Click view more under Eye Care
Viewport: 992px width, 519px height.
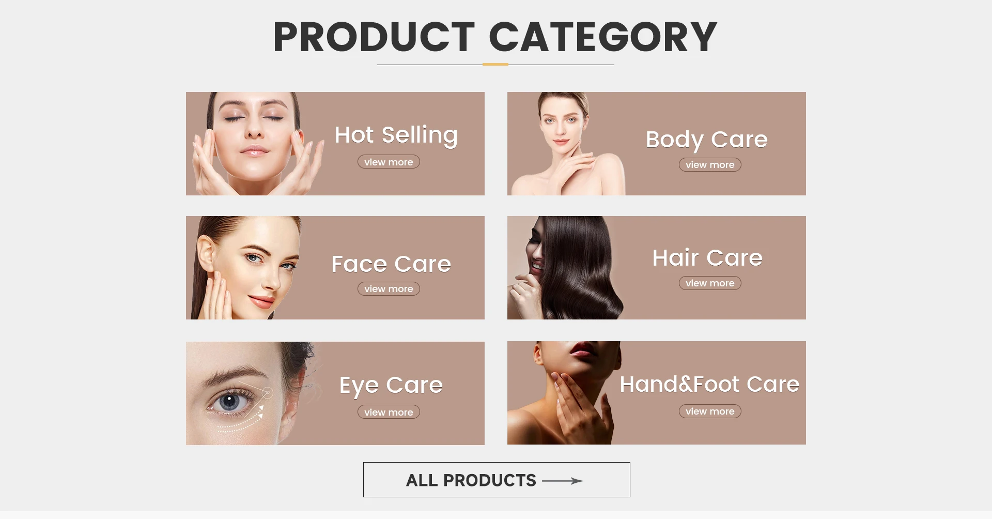coord(389,412)
